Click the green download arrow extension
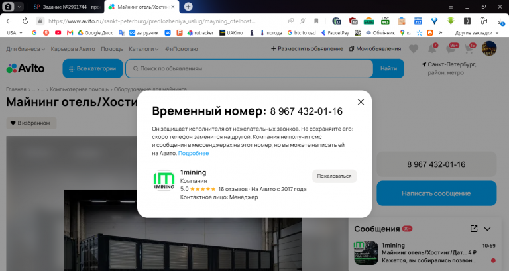Screen dimensions: 509x271 [451, 21]
